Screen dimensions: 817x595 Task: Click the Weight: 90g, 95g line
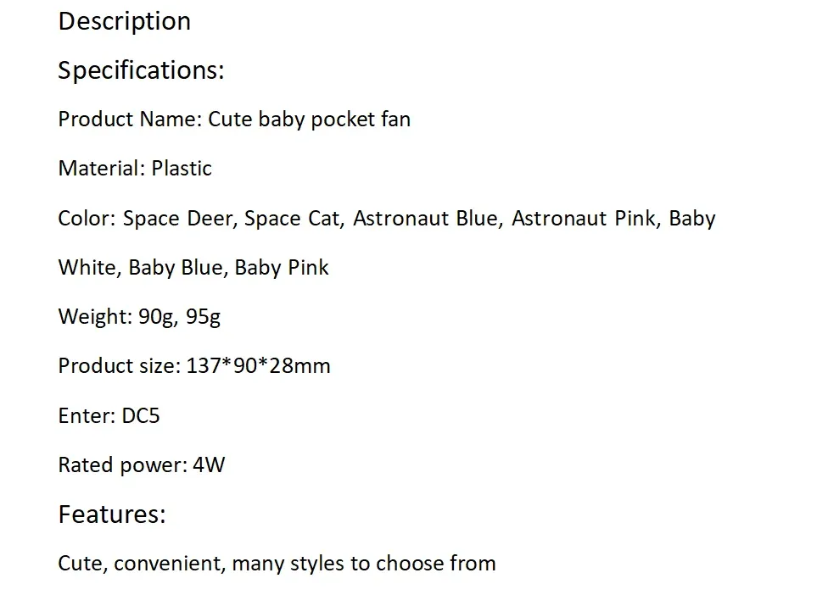140,316
